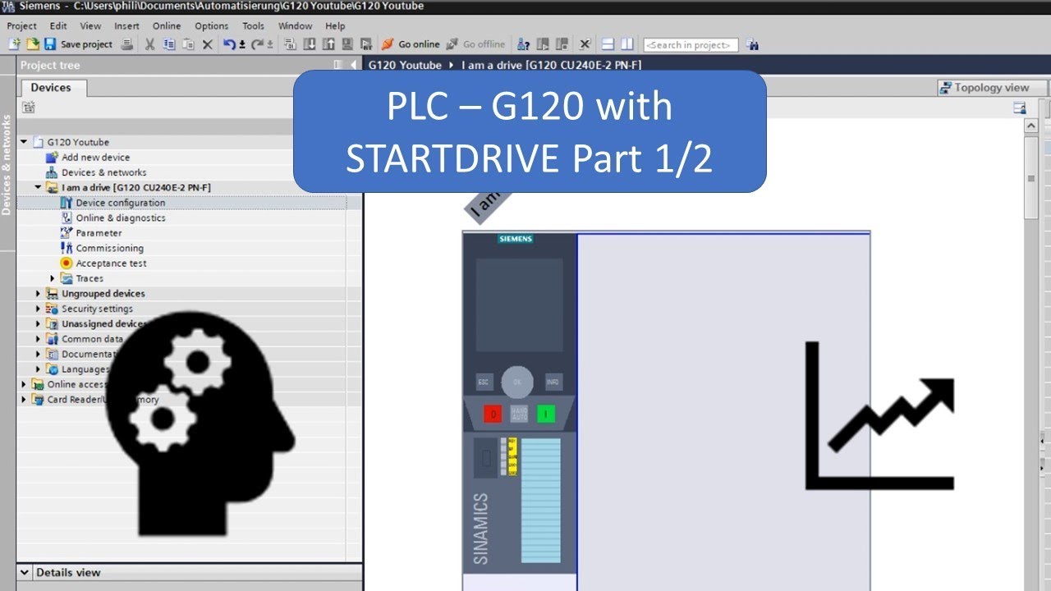Switch to Topology view tab
Viewport: 1051px width, 591px height.
[993, 88]
